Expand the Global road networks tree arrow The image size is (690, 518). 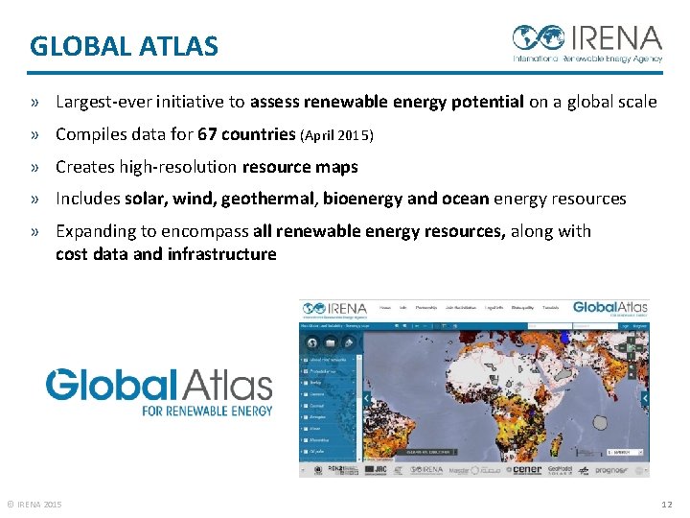(302, 360)
